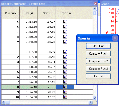Click the Time(s) column header
The image size is (119, 106).
(x=28, y=13)
